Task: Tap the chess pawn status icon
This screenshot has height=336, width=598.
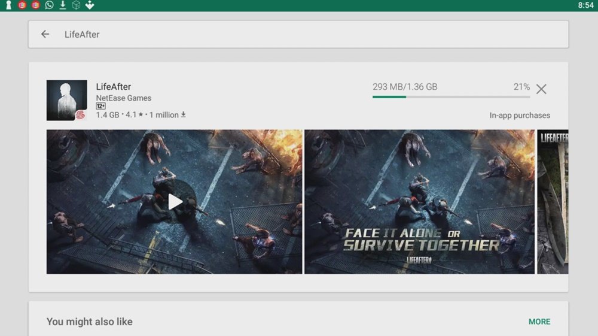Action: (x=8, y=5)
